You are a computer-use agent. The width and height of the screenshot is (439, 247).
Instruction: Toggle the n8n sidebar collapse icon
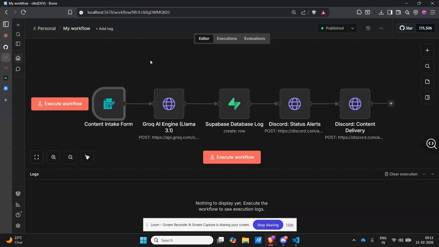coord(18,44)
